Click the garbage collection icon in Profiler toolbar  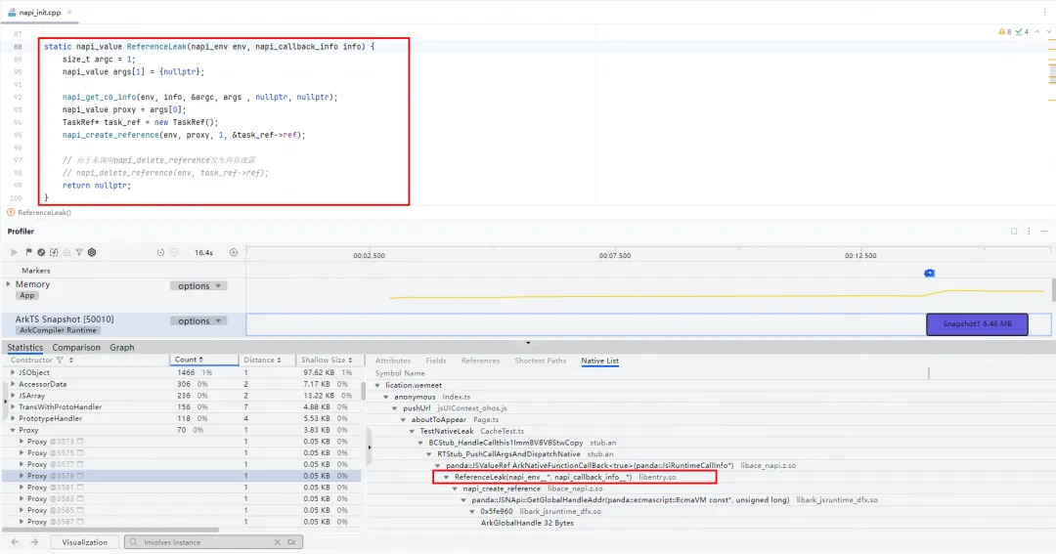tap(66, 252)
